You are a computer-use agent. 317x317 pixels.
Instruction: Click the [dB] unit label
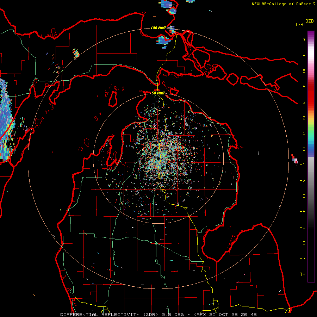(x=300, y=24)
